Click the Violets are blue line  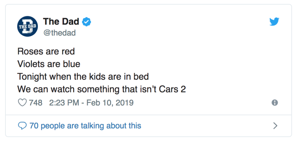(49, 64)
